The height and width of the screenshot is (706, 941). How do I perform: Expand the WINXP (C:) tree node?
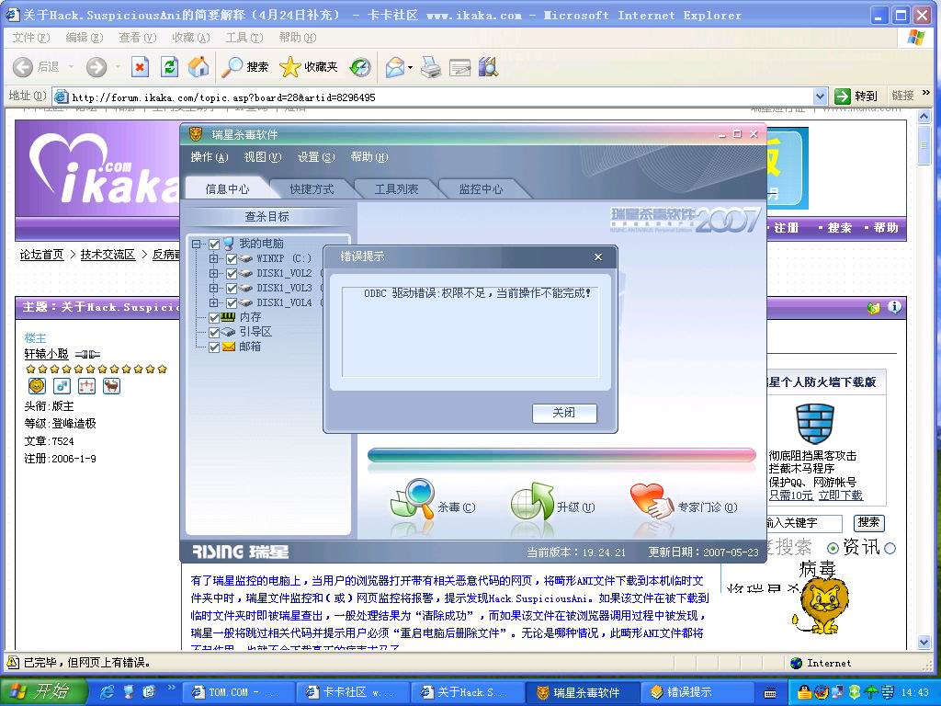(213, 258)
